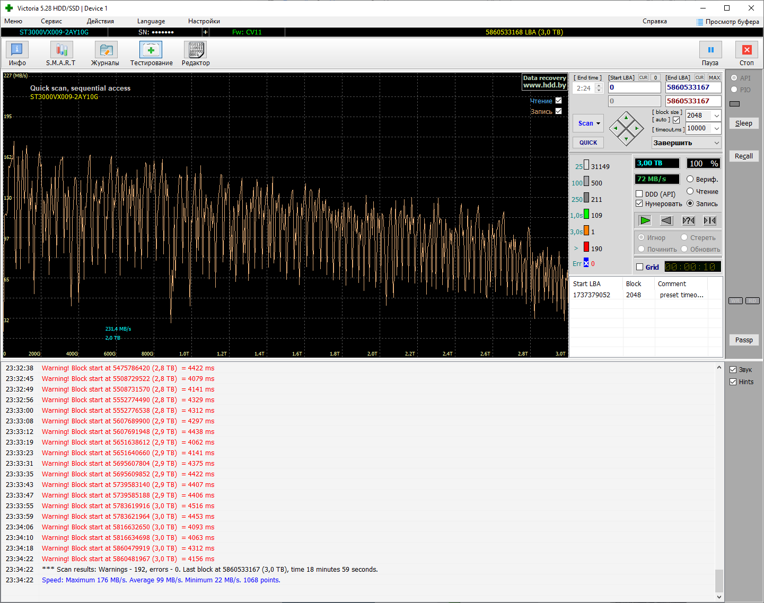The image size is (764, 603).
Task: Expand the Завершить end-action dropdown
Action: point(716,143)
